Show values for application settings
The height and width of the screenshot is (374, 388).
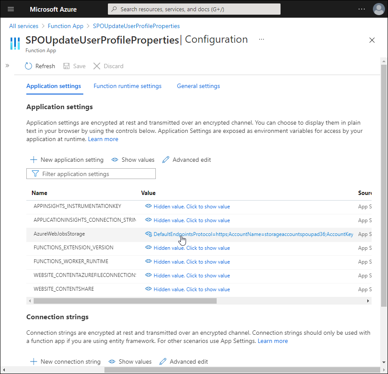coord(133,160)
